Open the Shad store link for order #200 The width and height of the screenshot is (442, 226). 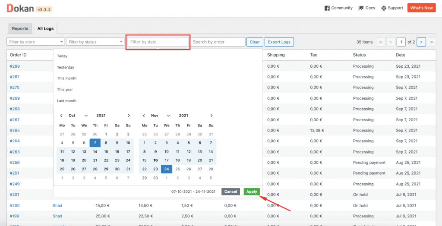(57, 205)
